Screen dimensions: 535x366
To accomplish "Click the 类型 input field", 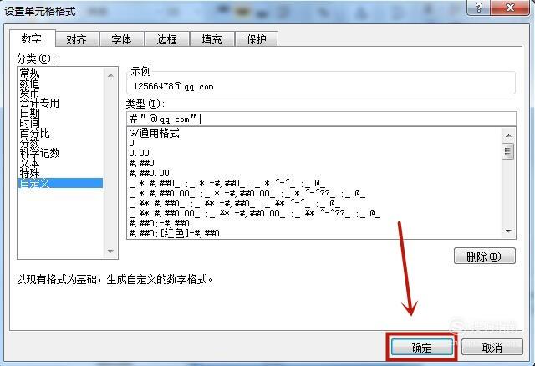I will click(x=321, y=119).
